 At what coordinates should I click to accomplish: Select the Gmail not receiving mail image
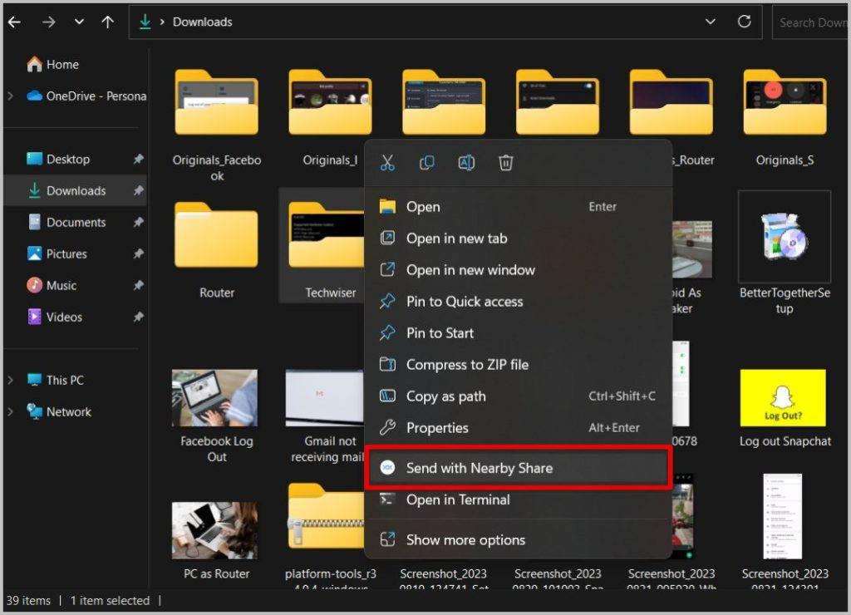coord(326,416)
